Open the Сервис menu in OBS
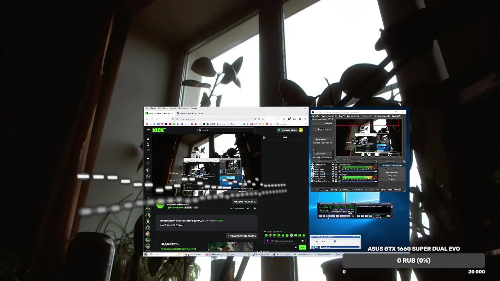The height and width of the screenshot is (281, 500). pyautogui.click(x=396, y=116)
